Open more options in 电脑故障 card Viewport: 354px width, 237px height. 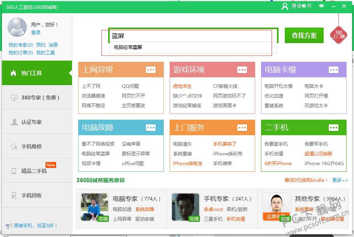click(x=151, y=128)
